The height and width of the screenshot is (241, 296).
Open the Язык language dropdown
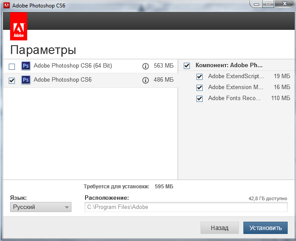(41, 207)
